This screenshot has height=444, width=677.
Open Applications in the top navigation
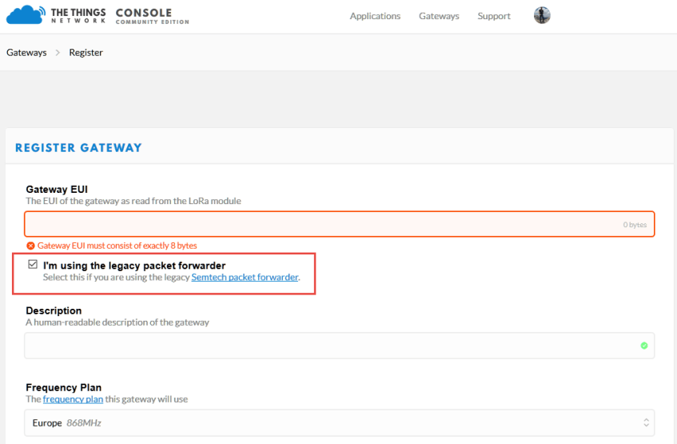point(375,16)
